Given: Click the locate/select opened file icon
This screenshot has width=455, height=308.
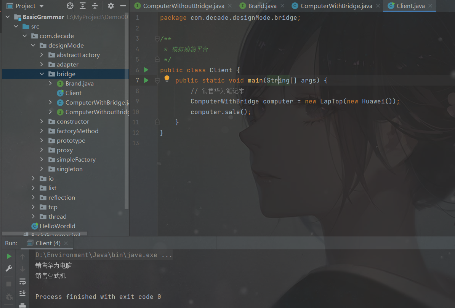Looking at the screenshot, I should coord(70,6).
